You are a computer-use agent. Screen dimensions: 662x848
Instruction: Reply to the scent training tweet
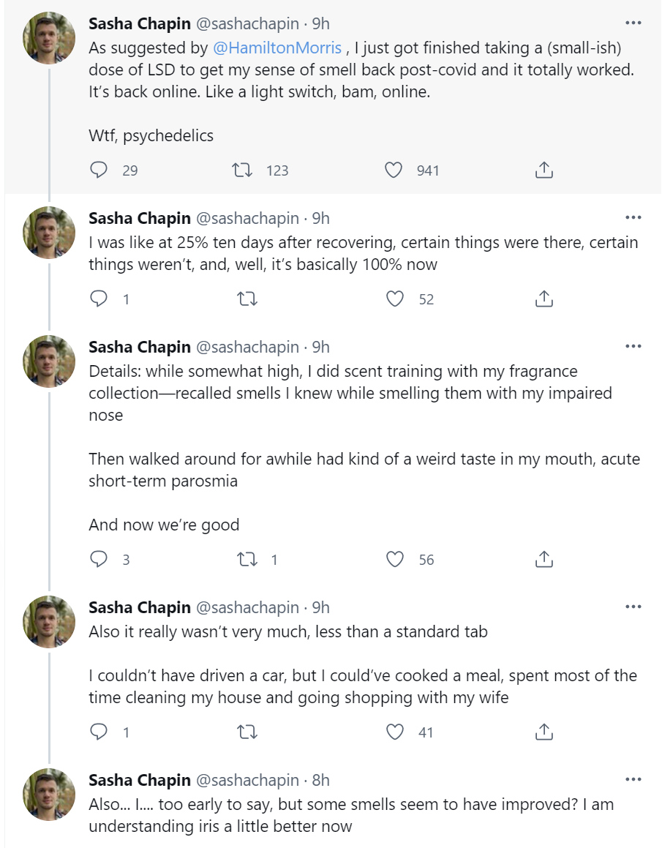pos(99,560)
